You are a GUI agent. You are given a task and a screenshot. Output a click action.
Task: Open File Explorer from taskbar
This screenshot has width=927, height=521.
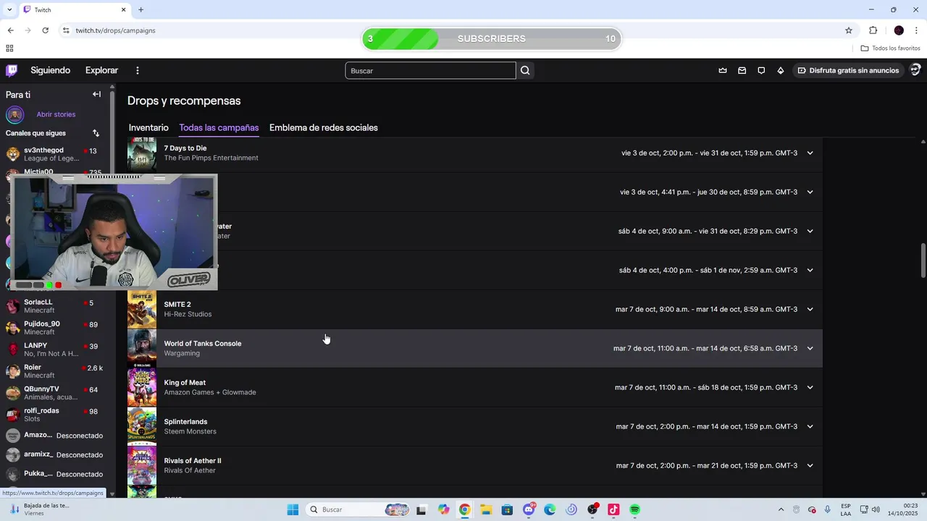(x=486, y=509)
